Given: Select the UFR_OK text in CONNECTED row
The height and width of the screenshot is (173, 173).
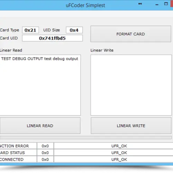Looking at the screenshot, I should (x=119, y=160).
